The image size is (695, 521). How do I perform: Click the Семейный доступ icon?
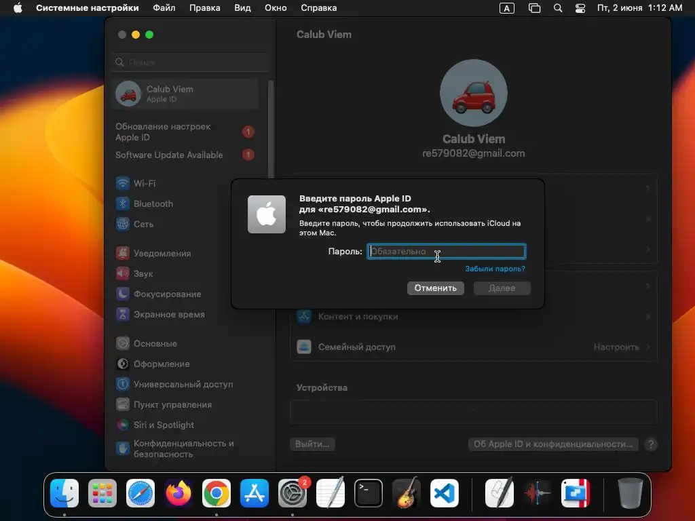(x=304, y=347)
